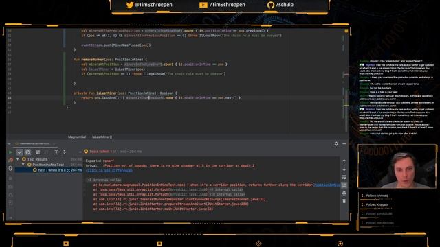This screenshot has width=440, height=247.
Task: Toggle Show Ignored tests button
Action: (x=27, y=152)
